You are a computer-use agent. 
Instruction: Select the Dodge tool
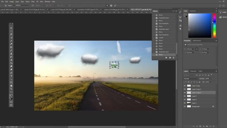coord(11,70)
